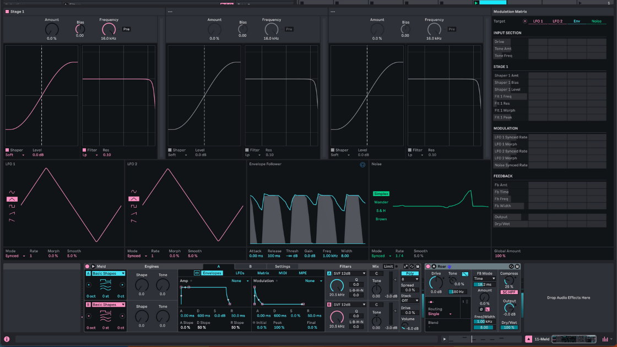Viewport: 617px width, 347px height.
Task: Toggle the Stage 1 Filter enable box
Action: tap(85, 150)
